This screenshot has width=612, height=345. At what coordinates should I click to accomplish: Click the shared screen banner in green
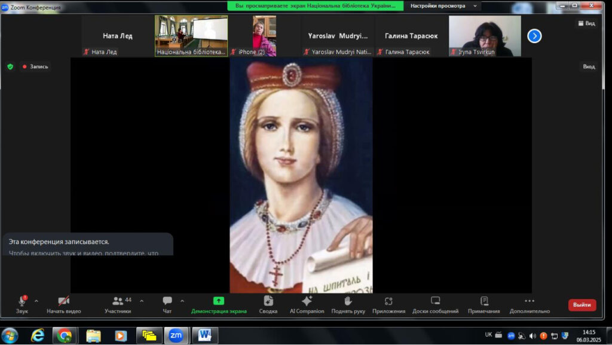316,6
